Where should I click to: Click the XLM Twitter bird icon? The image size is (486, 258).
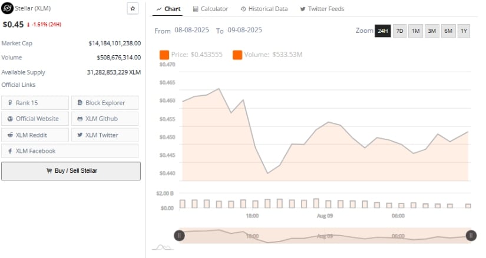point(80,135)
